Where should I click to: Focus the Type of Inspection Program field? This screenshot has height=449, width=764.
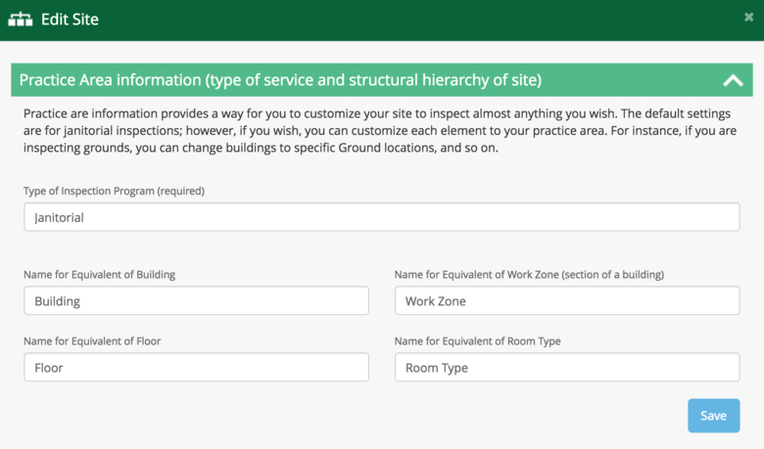pos(381,217)
